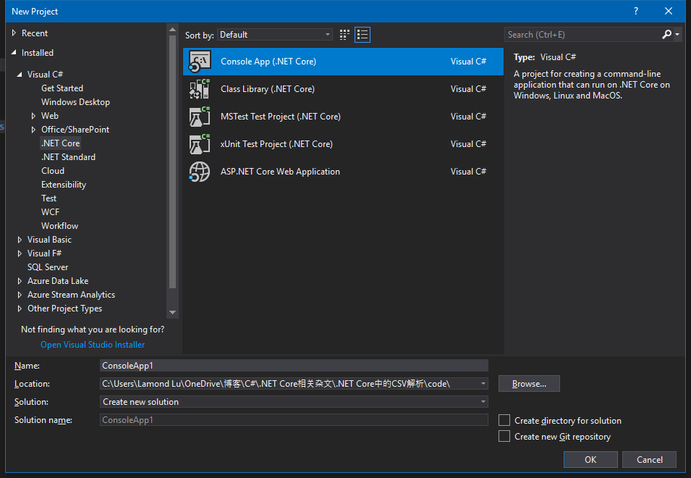
Task: Click the Console App template icon
Action: pos(200,62)
